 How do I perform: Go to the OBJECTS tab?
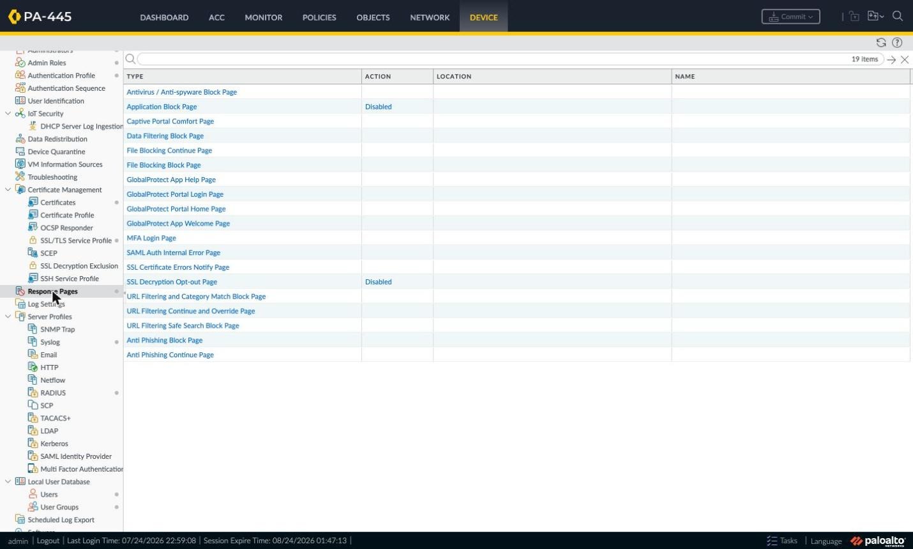coord(373,17)
